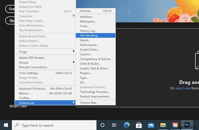The height and width of the screenshot is (130, 199).
Task: Open Camera Raw... preferences
Action: 89,103
